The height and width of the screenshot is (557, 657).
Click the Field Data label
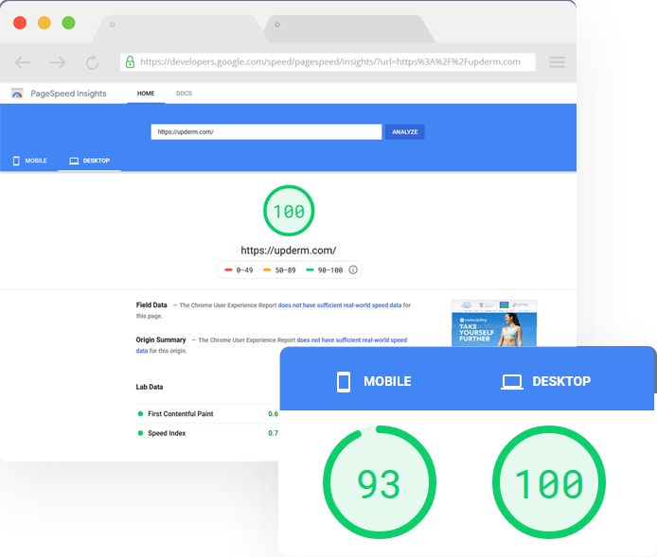click(151, 305)
